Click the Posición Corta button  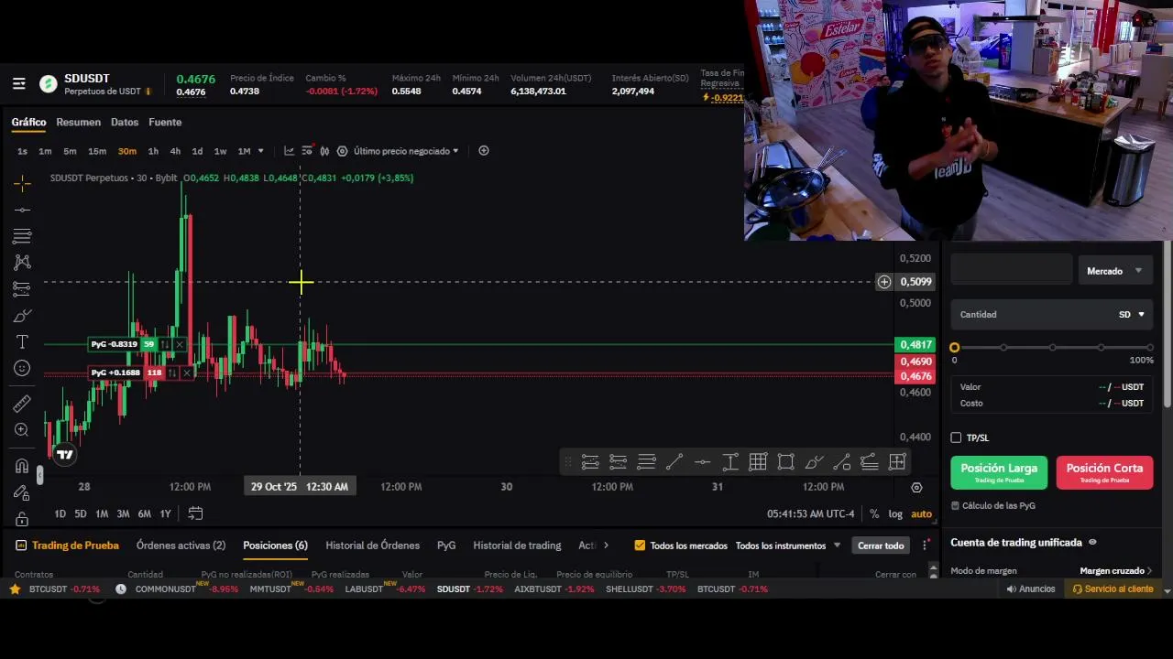click(1104, 472)
